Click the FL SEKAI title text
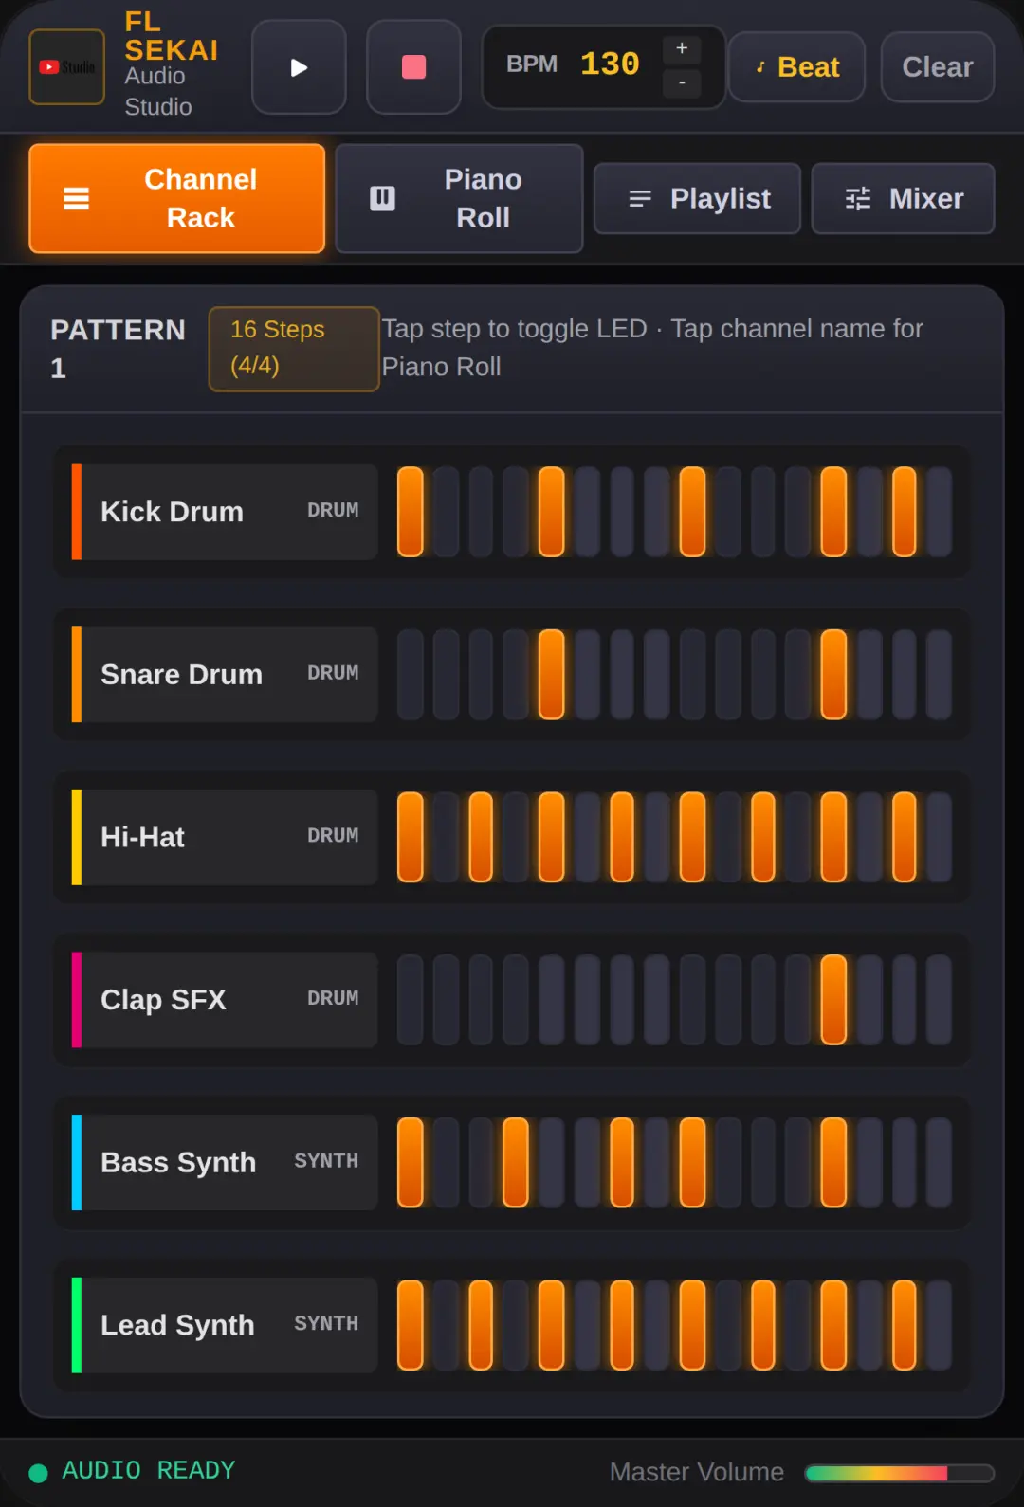 172,36
